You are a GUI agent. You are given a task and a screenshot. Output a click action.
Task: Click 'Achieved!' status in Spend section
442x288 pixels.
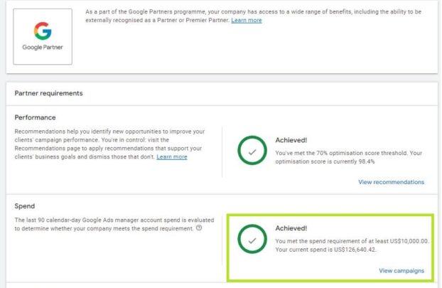(x=291, y=228)
